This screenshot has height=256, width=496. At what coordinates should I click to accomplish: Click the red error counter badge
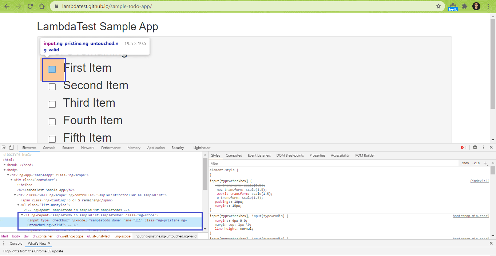click(x=463, y=147)
